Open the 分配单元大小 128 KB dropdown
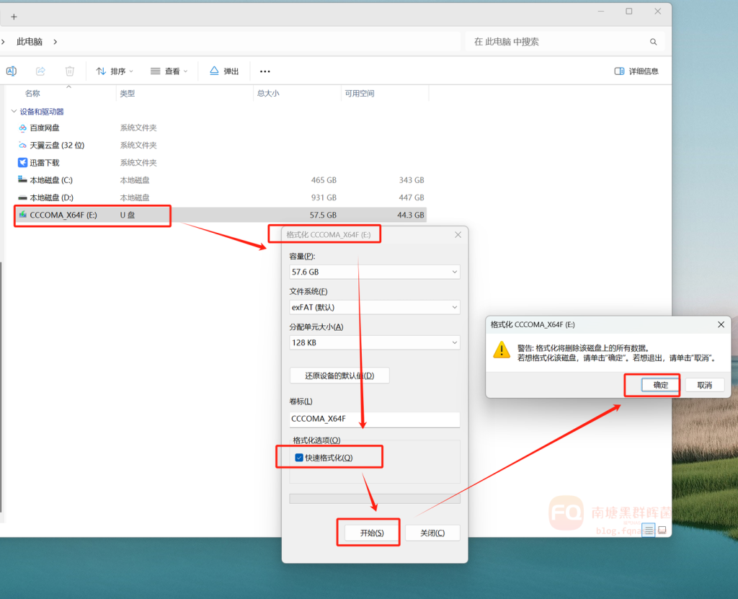The image size is (738, 599). (374, 342)
